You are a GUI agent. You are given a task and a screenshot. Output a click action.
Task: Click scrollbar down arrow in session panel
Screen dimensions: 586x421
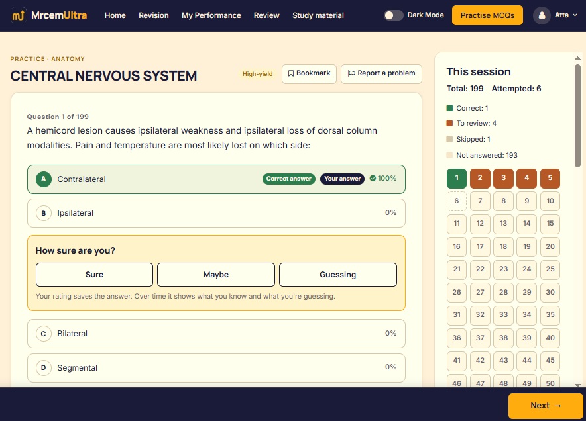(x=577, y=385)
